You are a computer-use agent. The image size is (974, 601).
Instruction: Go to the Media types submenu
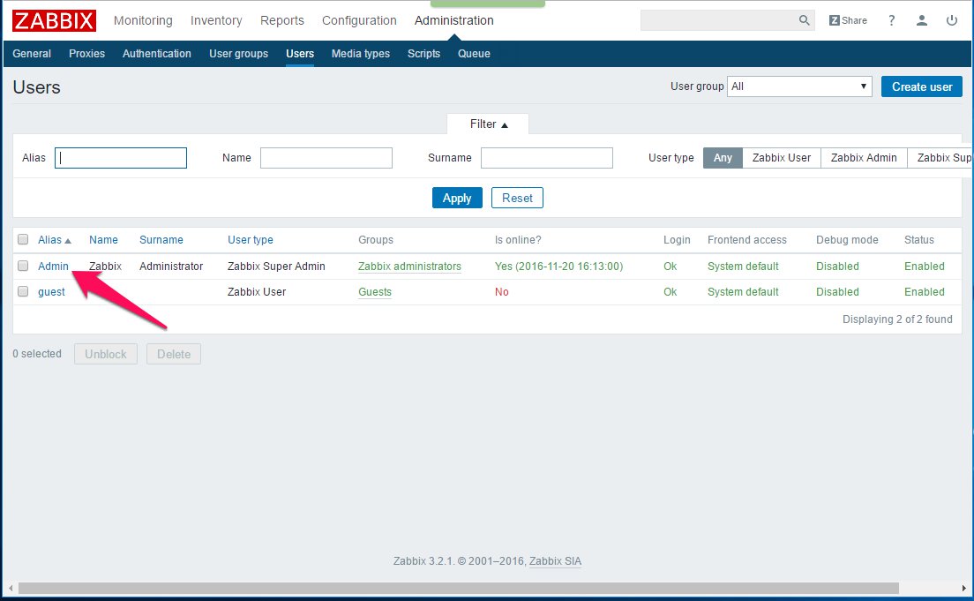click(x=361, y=54)
